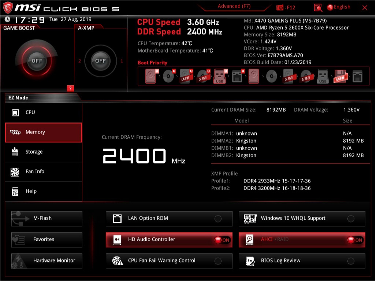Click the CPU Speed '3.60 GHz' readout
Viewport: 376px width, 281px height.
pos(203,22)
